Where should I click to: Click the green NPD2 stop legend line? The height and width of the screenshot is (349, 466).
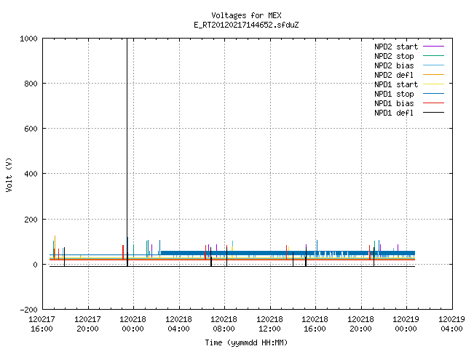coord(433,56)
